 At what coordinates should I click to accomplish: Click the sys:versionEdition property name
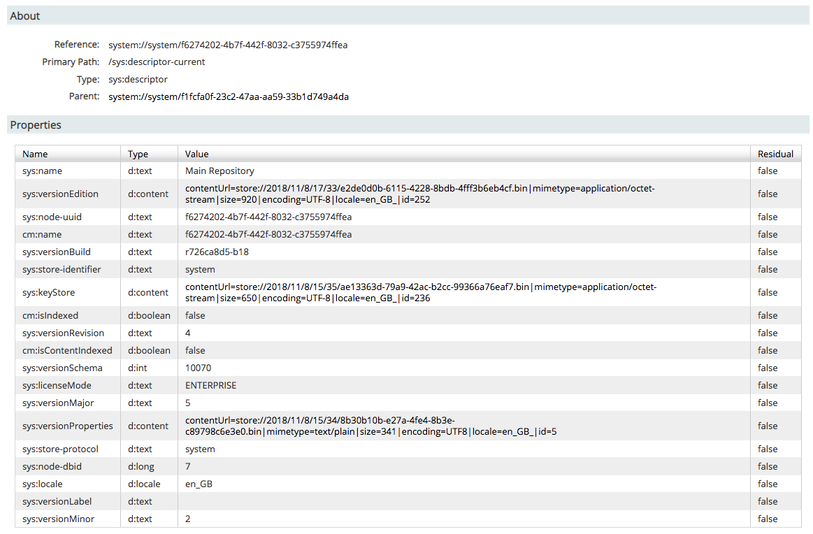[x=60, y=194]
